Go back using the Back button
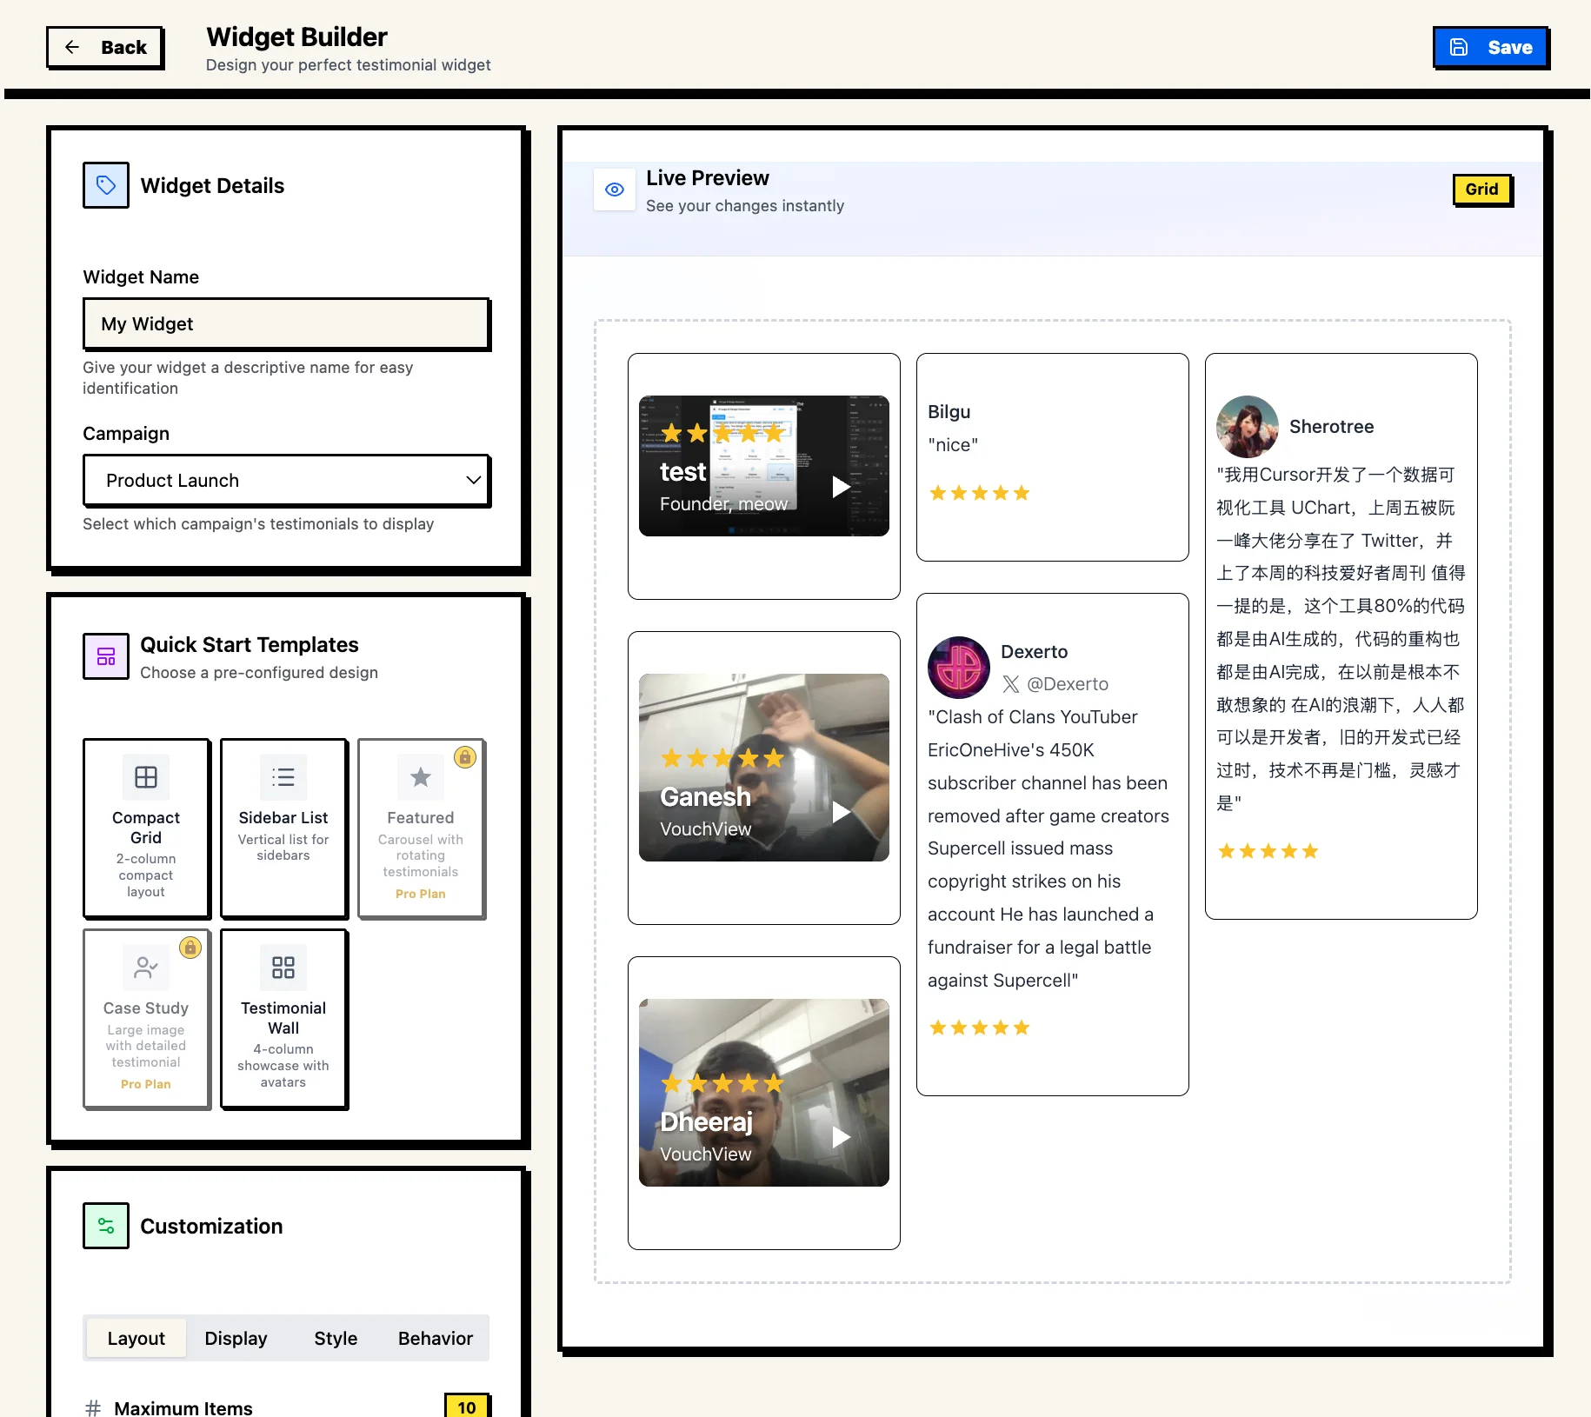 coord(105,48)
